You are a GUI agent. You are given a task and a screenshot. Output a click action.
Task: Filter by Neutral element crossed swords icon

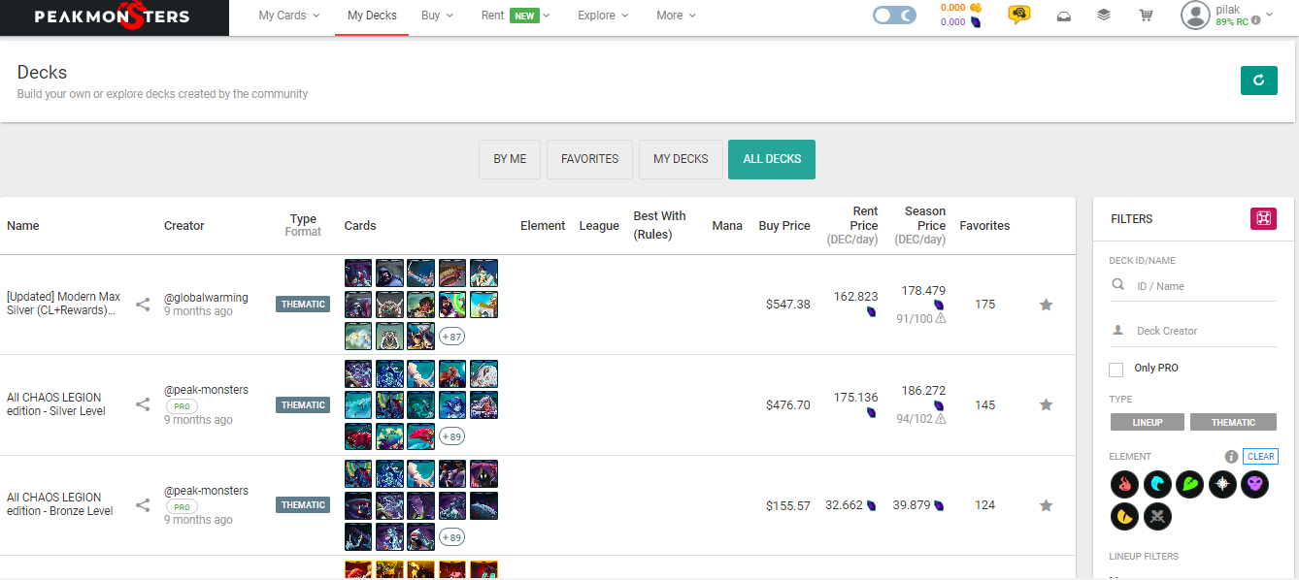coord(1157,516)
